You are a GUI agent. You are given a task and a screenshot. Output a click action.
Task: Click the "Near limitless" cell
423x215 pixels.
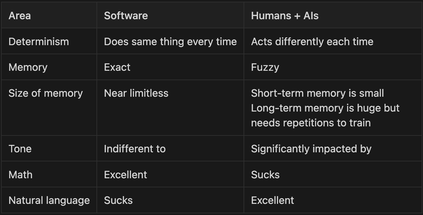coord(136,93)
